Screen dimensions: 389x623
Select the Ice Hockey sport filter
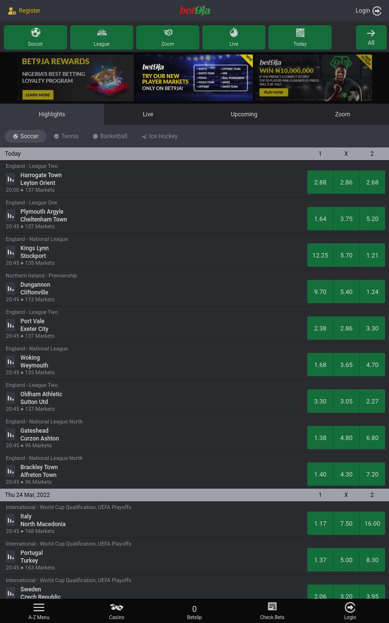tap(159, 136)
